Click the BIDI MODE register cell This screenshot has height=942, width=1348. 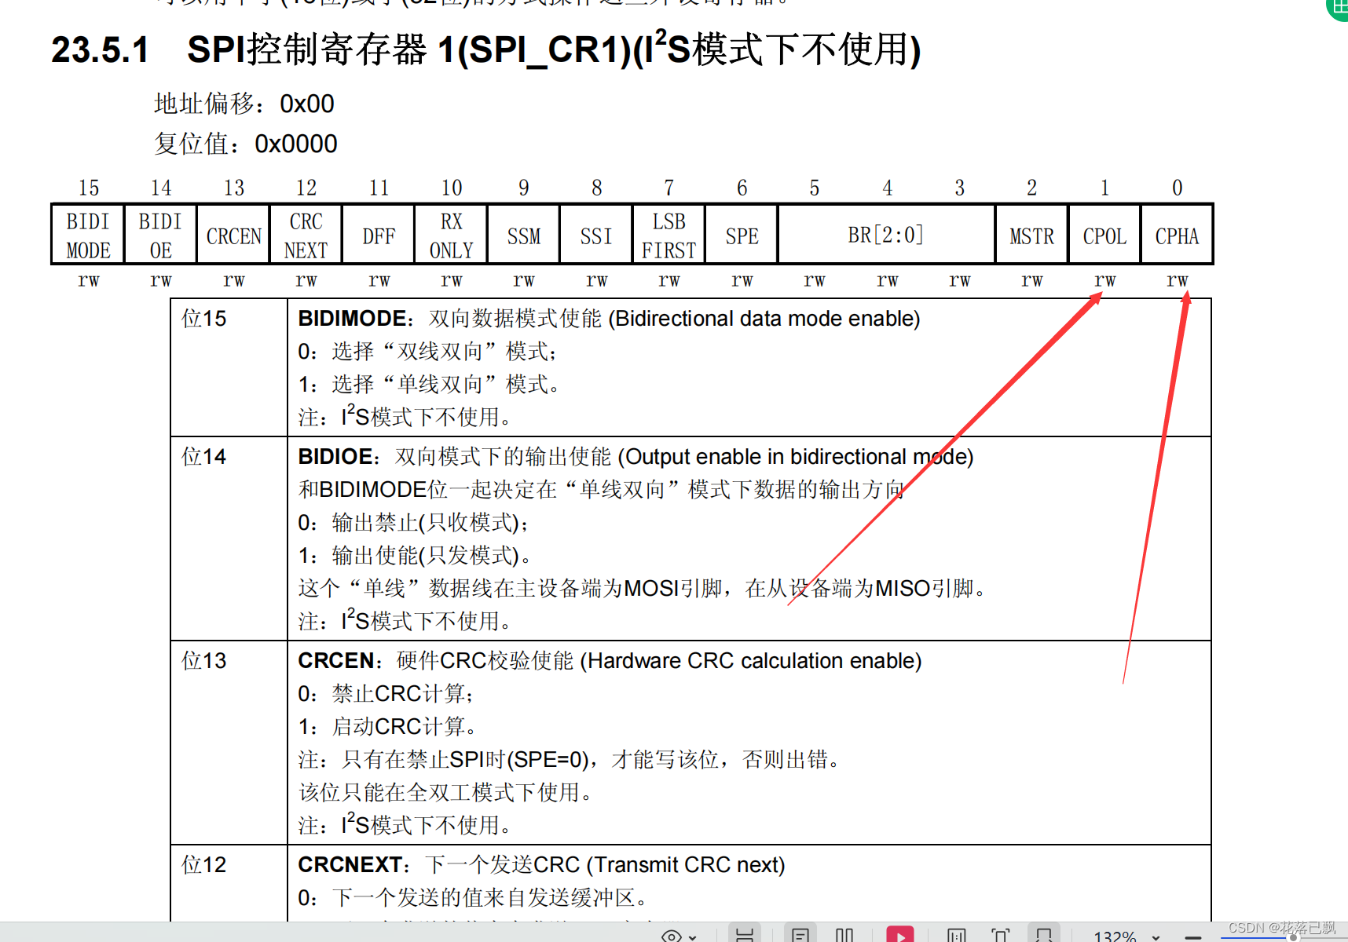coord(88,235)
